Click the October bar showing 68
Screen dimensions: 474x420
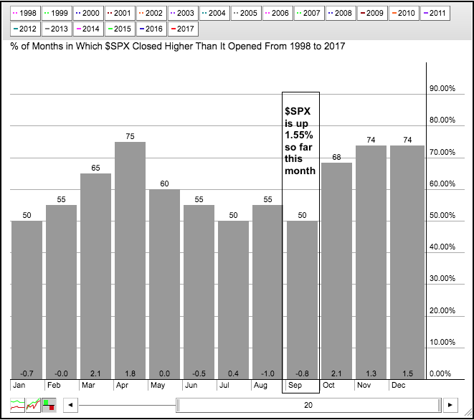[x=336, y=271]
